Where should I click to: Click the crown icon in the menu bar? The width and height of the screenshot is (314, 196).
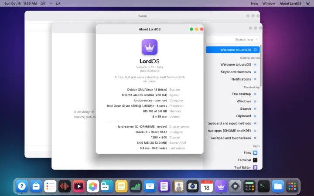[308, 3]
